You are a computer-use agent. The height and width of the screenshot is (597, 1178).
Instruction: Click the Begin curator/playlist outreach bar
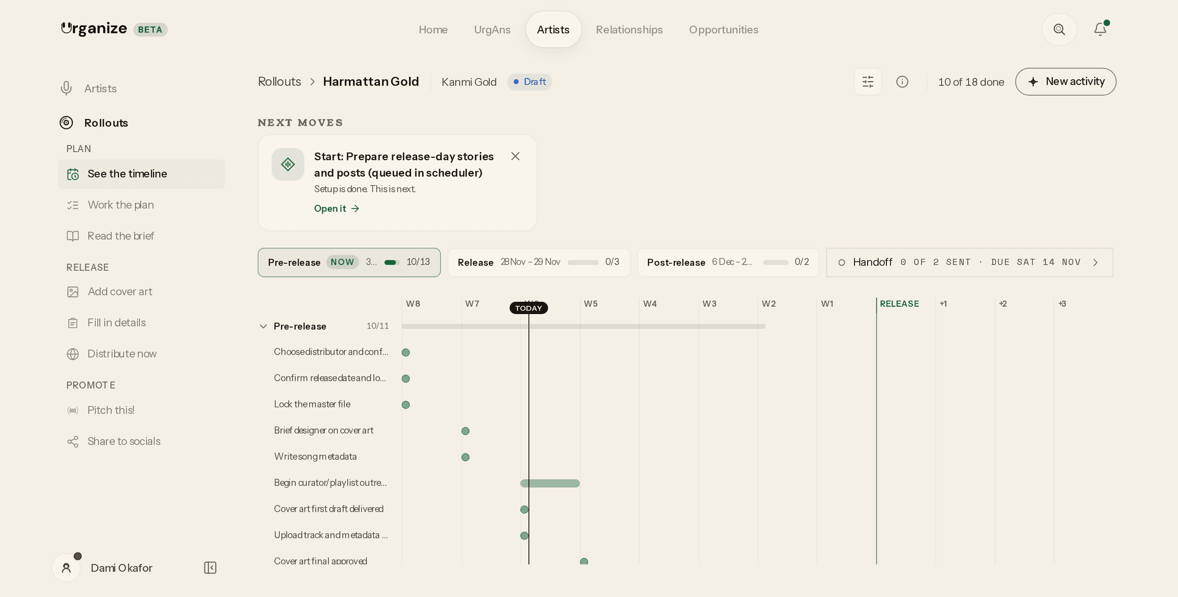pos(550,483)
